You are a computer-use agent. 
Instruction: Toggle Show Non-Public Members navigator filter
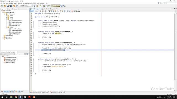(11, 92)
